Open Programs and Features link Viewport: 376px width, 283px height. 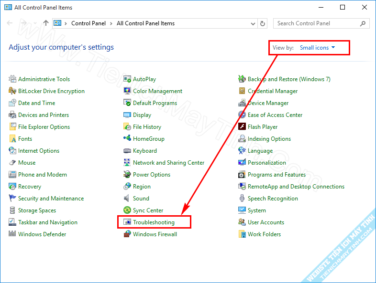tap(276, 175)
